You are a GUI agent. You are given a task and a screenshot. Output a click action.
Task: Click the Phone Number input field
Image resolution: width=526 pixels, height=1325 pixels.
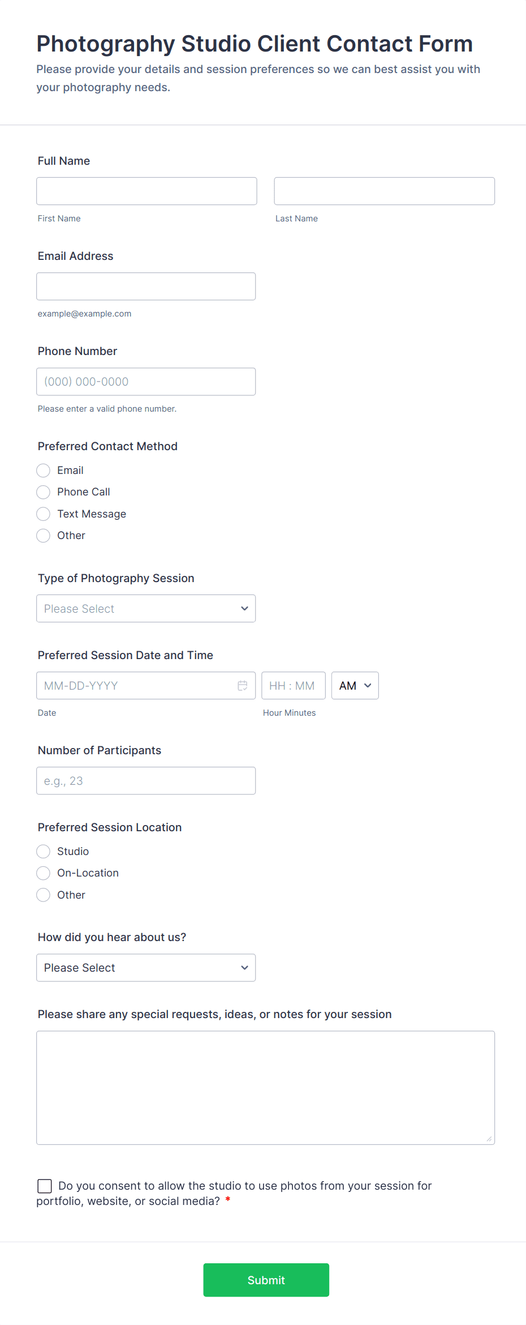pos(146,381)
